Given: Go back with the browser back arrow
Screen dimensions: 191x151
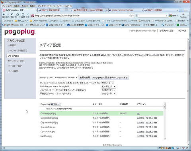Looking at the screenshot, I should click(4, 14).
